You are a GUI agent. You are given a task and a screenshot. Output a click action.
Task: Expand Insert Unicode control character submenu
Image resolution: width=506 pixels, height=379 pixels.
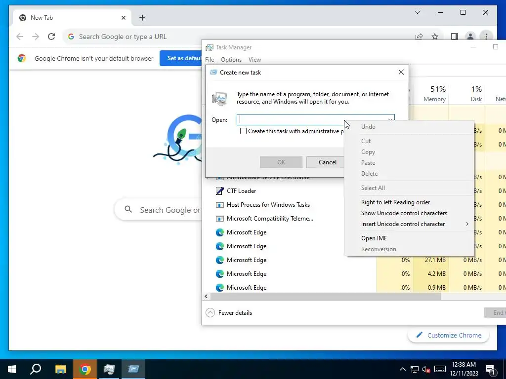409,224
